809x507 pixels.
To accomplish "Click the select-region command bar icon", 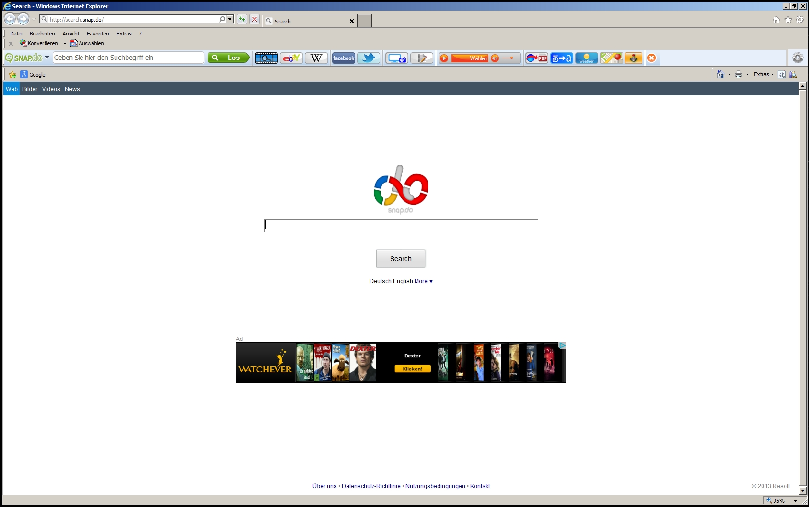I will point(782,74).
